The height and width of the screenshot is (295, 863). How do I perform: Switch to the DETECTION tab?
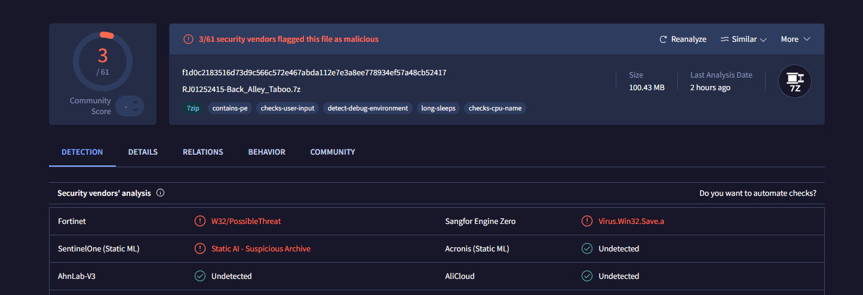(82, 152)
